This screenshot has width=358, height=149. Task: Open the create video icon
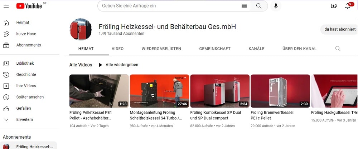[x=334, y=6]
